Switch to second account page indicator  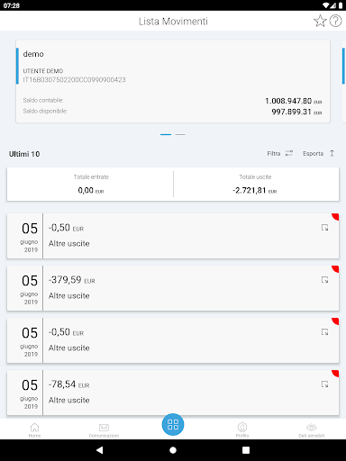tap(180, 134)
